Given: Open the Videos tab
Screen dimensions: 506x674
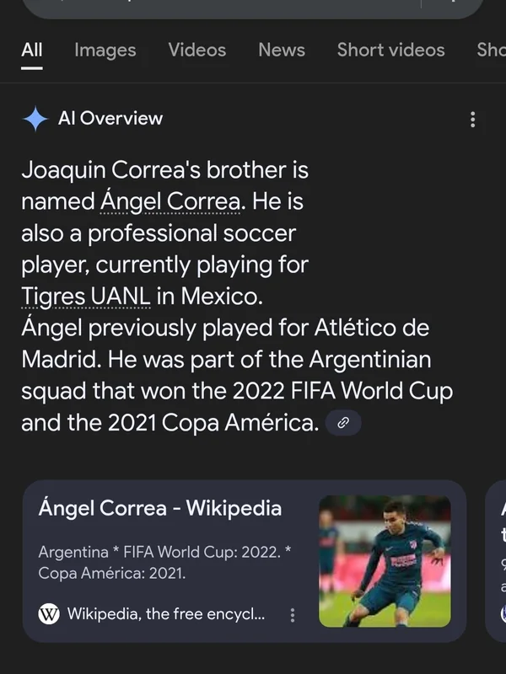Looking at the screenshot, I should point(196,50).
